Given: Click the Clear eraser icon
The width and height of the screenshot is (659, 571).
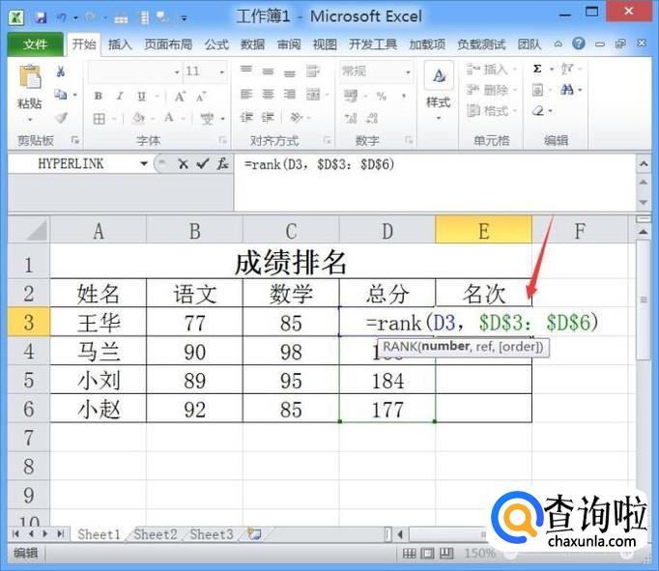Looking at the screenshot, I should click(x=538, y=111).
